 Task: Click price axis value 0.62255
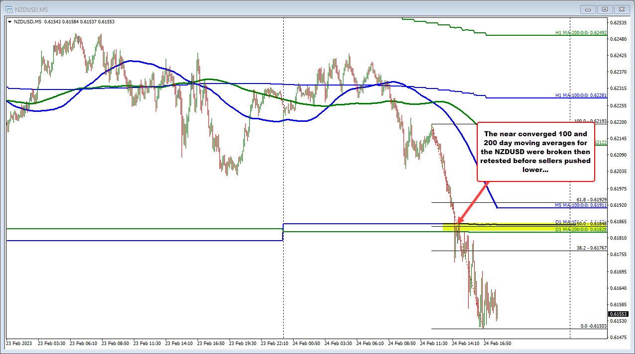(x=619, y=105)
